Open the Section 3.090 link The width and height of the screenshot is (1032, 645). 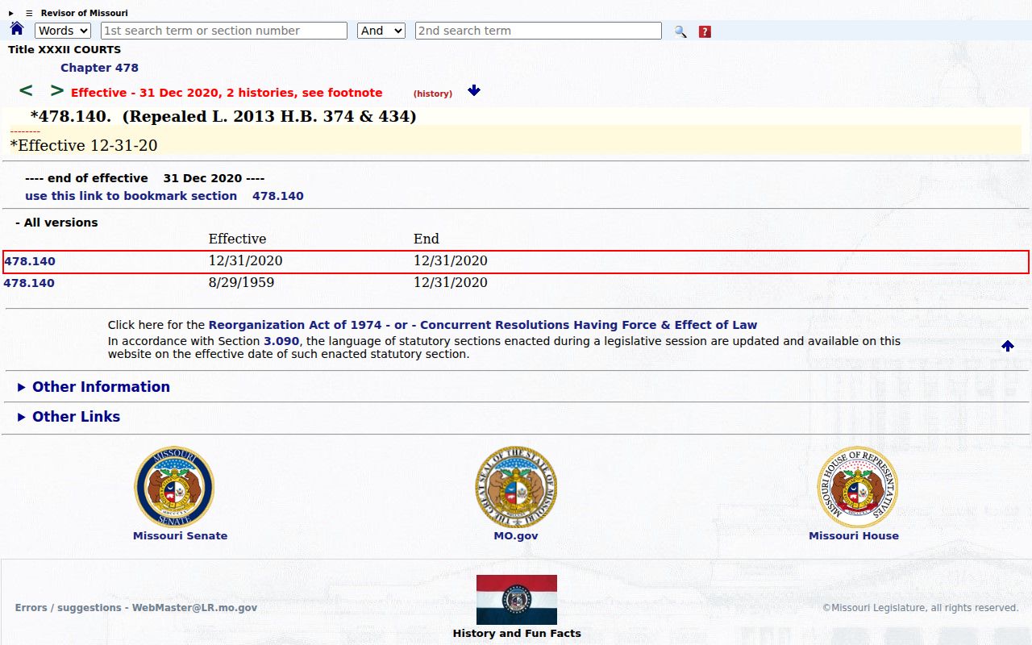(x=281, y=341)
